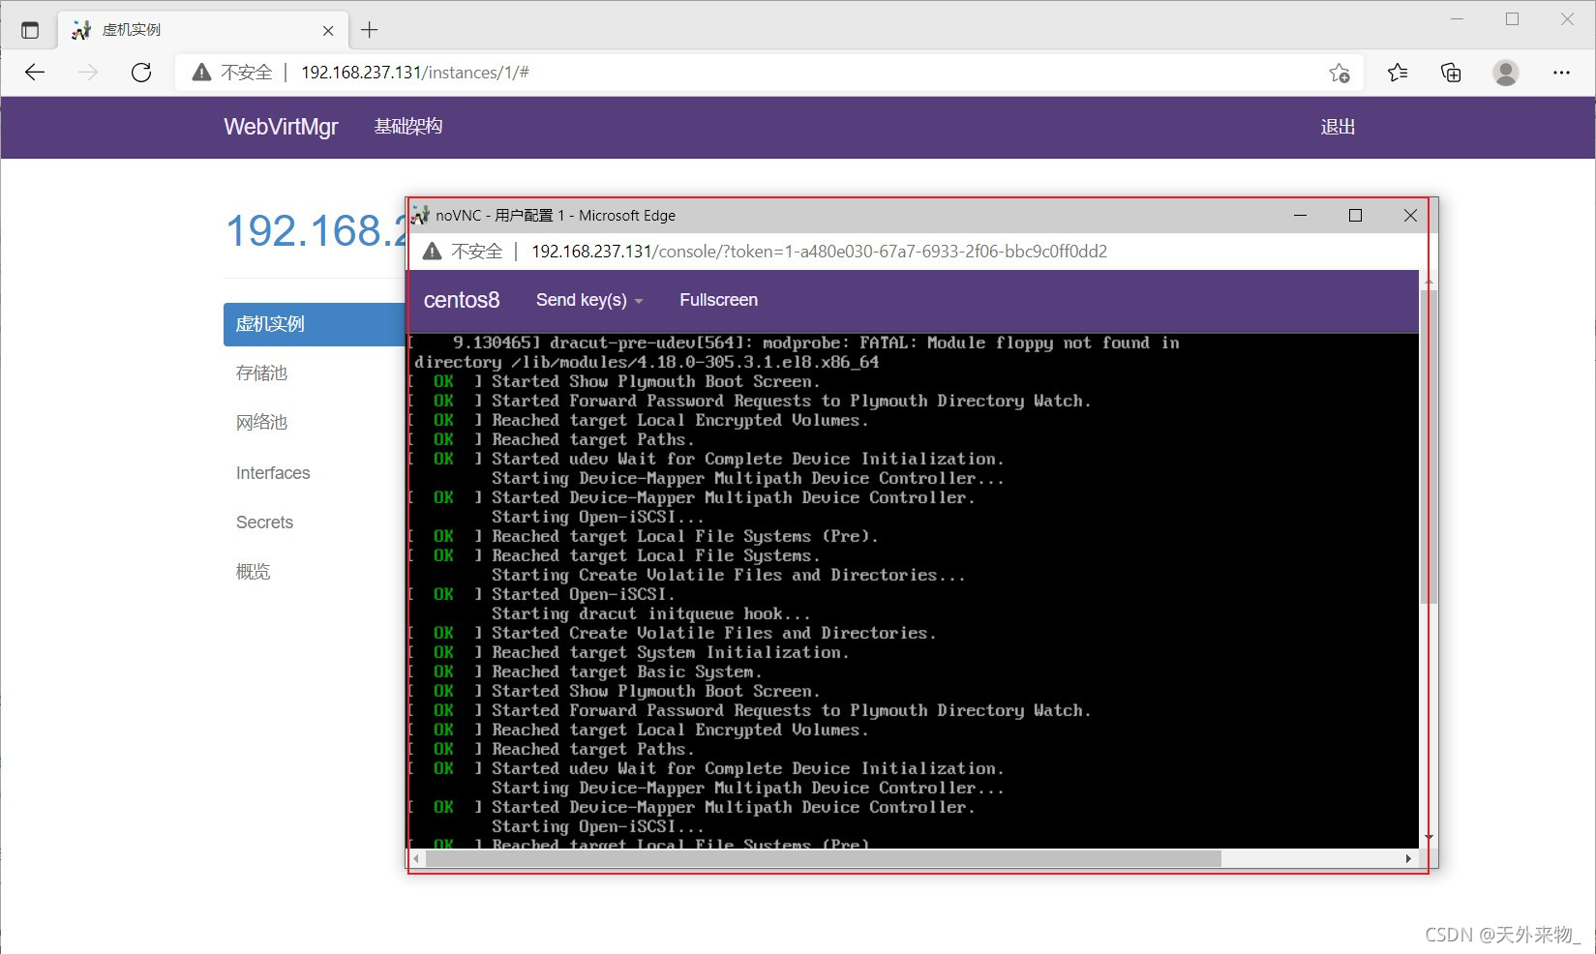Select 网络池 in the sidebar
Image resolution: width=1596 pixels, height=954 pixels.
(x=261, y=423)
